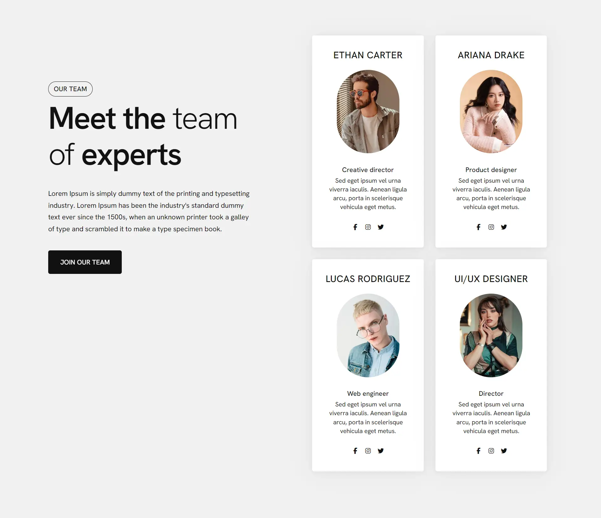This screenshot has height=518, width=601.
Task: Click the Instagram icon on Ariana Drake's card
Action: click(491, 227)
